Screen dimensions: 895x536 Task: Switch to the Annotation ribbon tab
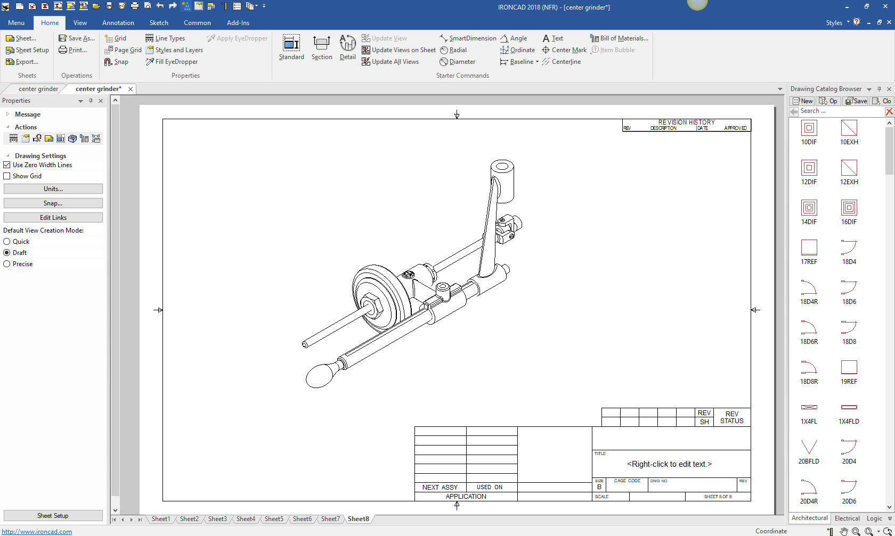click(118, 23)
